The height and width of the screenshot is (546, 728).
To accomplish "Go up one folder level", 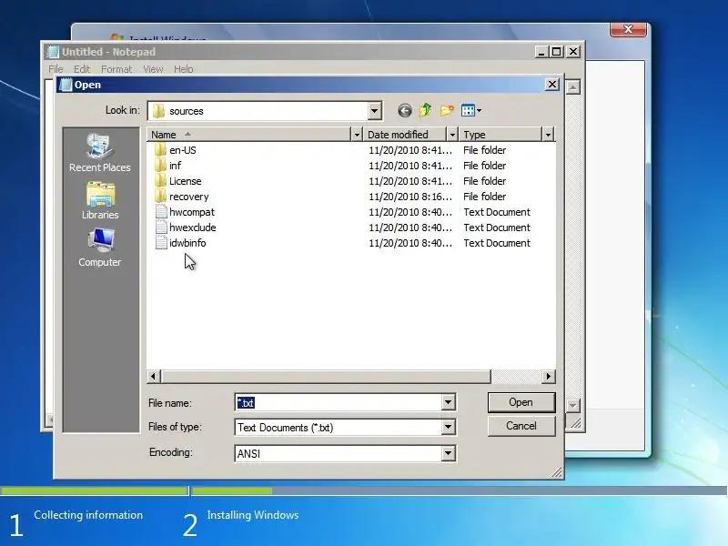I will 425,110.
